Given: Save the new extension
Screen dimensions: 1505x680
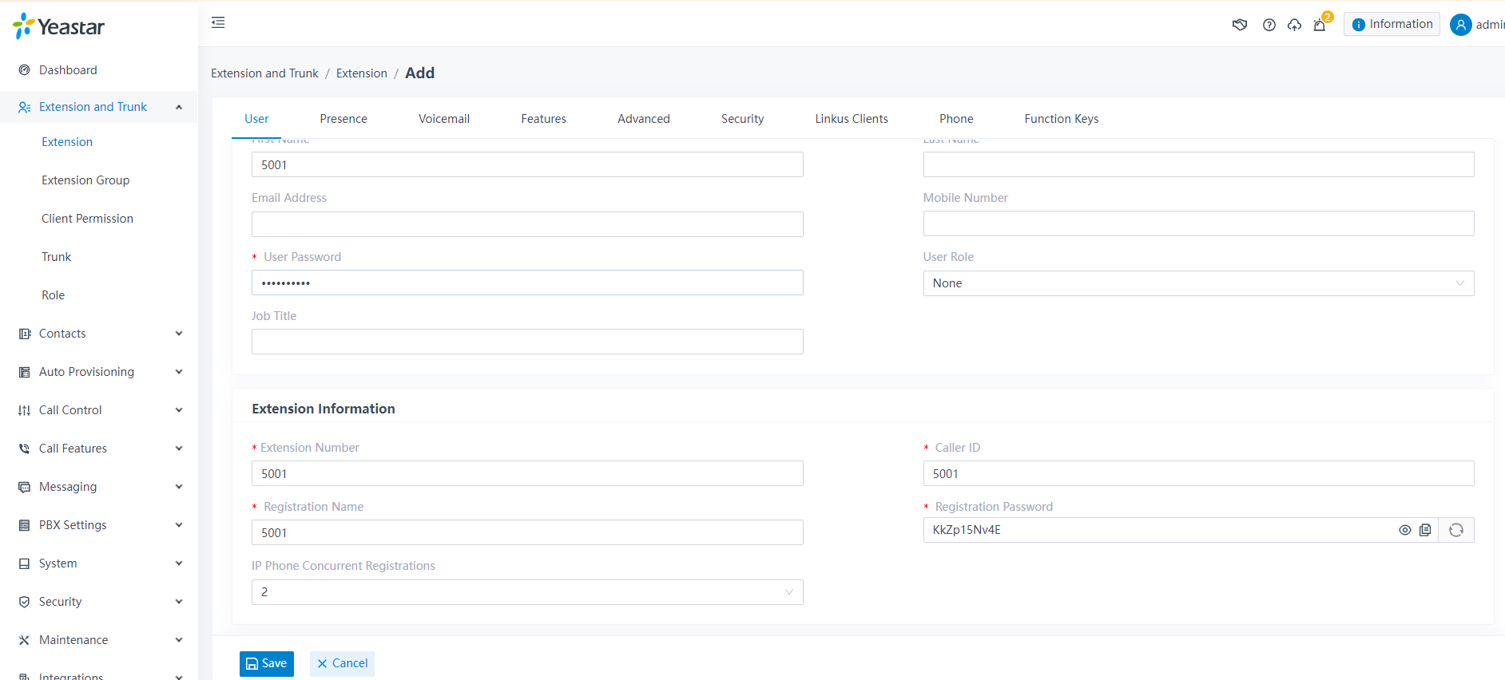Looking at the screenshot, I should coord(267,664).
